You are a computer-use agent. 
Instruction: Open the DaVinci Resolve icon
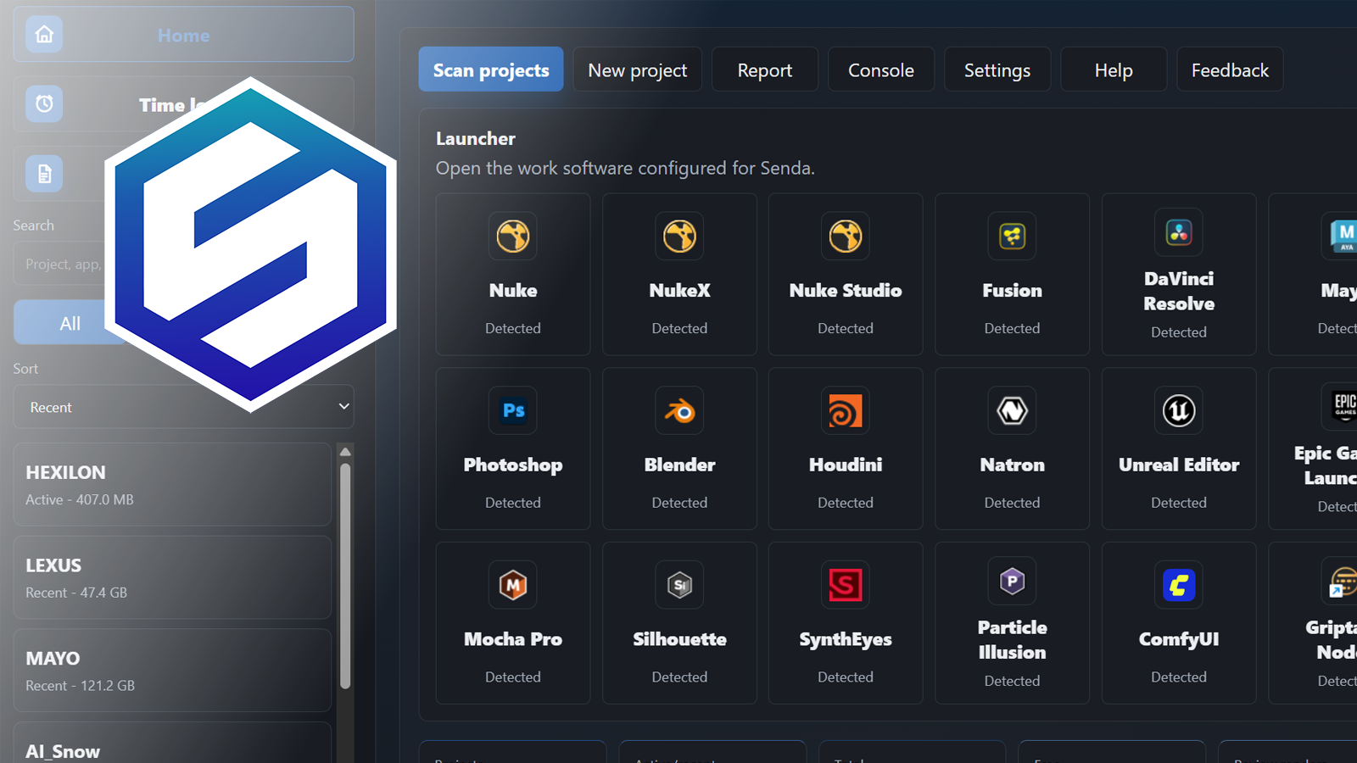(1179, 232)
